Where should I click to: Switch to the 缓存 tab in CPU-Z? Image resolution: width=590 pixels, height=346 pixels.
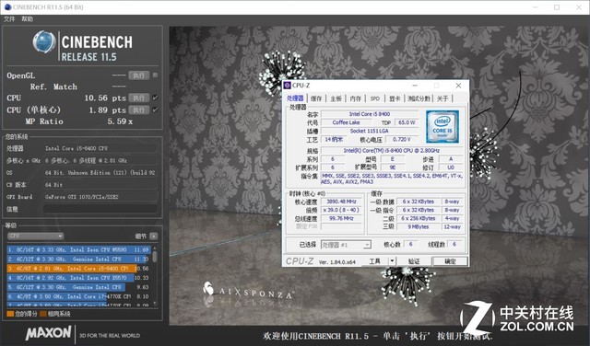tap(316, 98)
